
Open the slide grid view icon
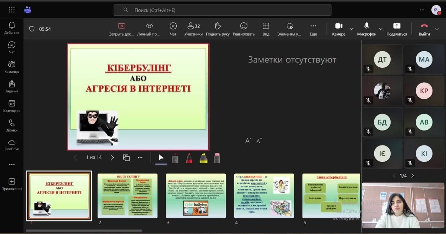pos(126,158)
